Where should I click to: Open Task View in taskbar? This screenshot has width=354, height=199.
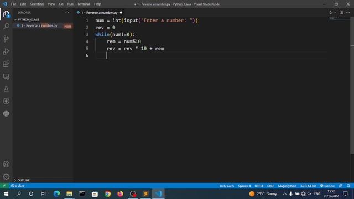[43, 194]
